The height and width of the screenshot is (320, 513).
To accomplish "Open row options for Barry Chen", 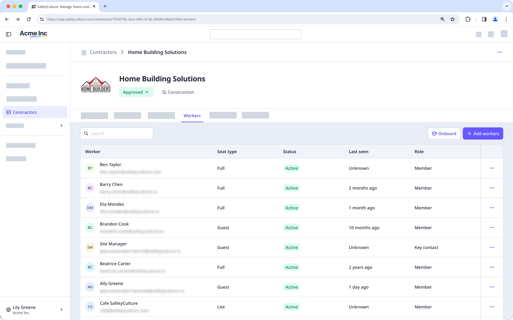I will (x=492, y=188).
